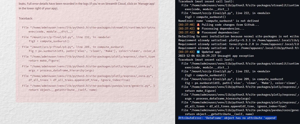Click the tenacity>=6.2.0 requirement log line

coord(239,44)
